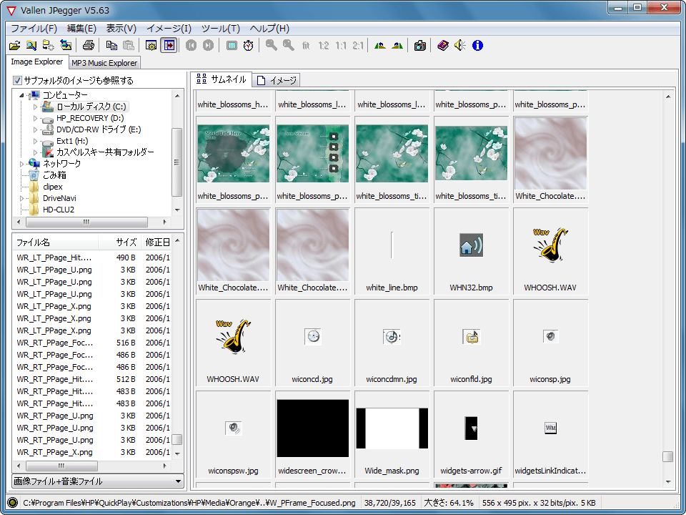Click the folder tree vertical scrollbar thumb
The image size is (686, 515).
(x=177, y=162)
